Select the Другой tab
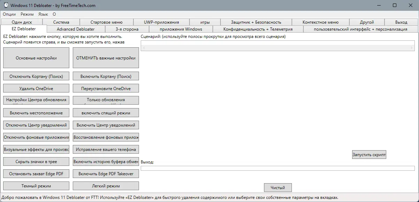 367,22
